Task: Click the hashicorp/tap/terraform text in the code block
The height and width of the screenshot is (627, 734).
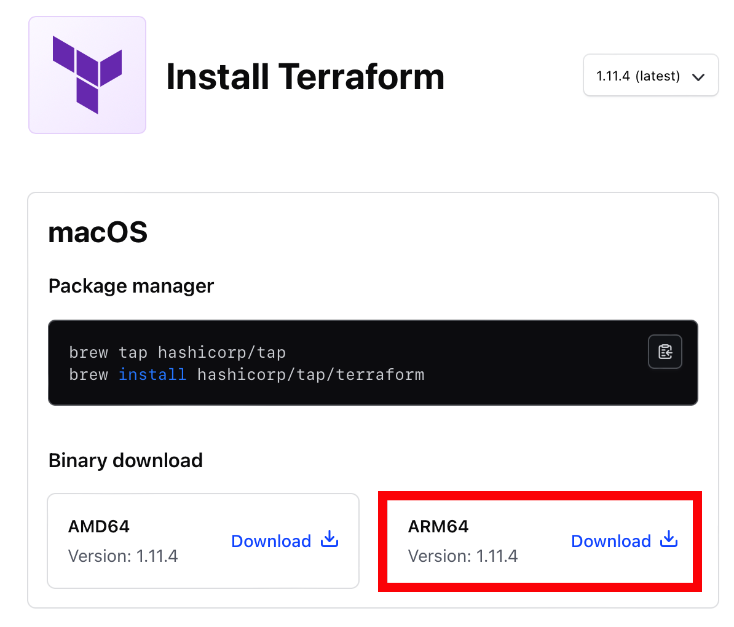Action: [x=310, y=374]
